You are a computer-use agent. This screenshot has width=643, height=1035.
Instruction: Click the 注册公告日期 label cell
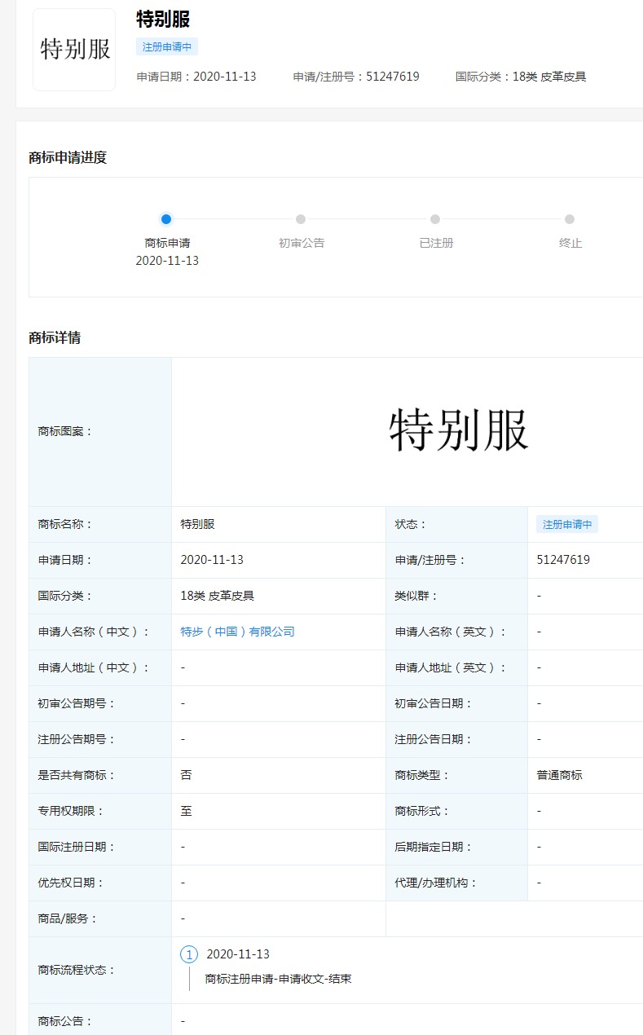[456, 739]
